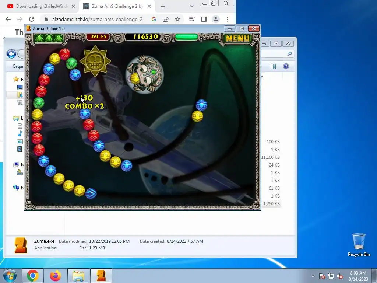Click the frog lives indicator
The height and width of the screenshot is (283, 377).
(x=49, y=38)
